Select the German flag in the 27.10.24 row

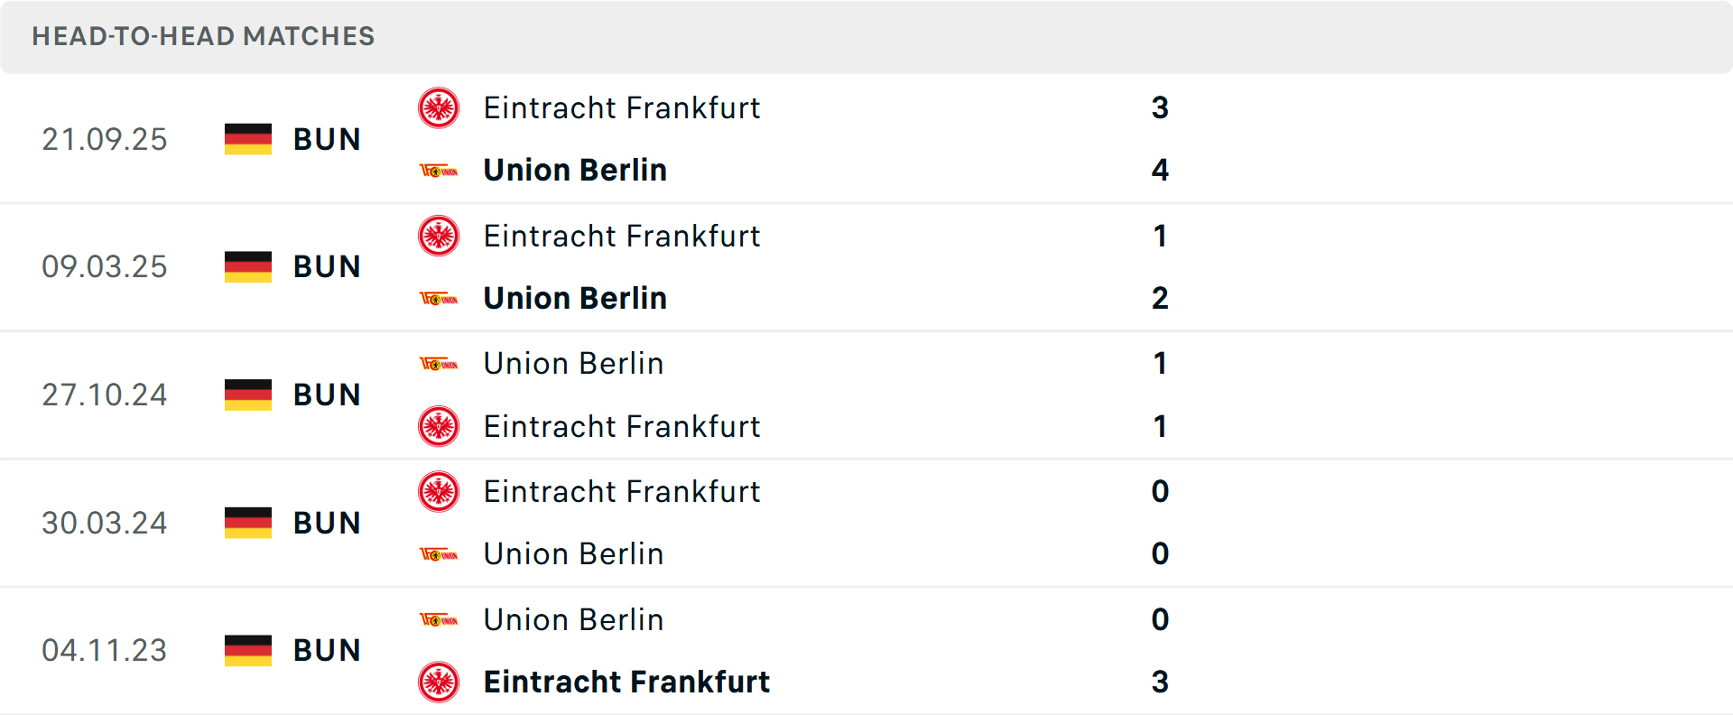(x=247, y=395)
